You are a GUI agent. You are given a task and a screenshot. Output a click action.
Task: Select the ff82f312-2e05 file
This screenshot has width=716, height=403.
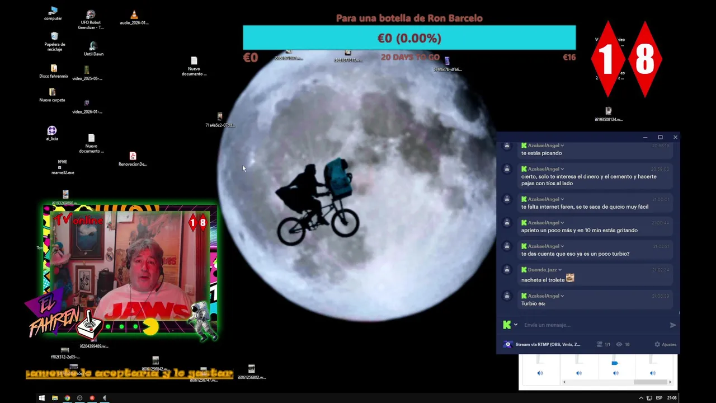coord(65,353)
